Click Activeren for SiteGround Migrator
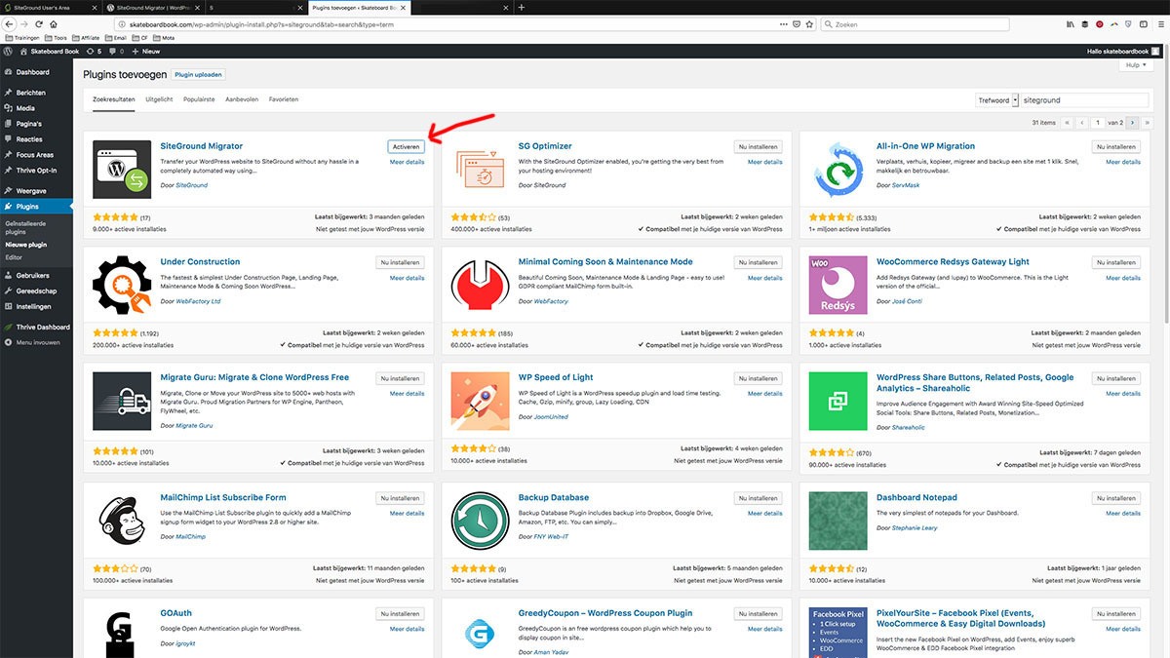This screenshot has height=658, width=1170. pos(406,146)
